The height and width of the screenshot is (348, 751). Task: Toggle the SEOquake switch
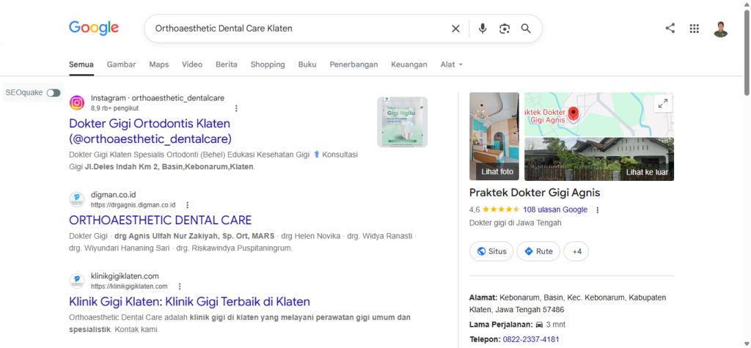[54, 92]
